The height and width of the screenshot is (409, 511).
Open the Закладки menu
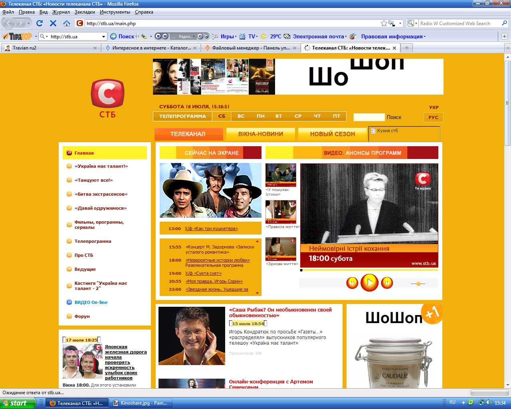click(85, 12)
